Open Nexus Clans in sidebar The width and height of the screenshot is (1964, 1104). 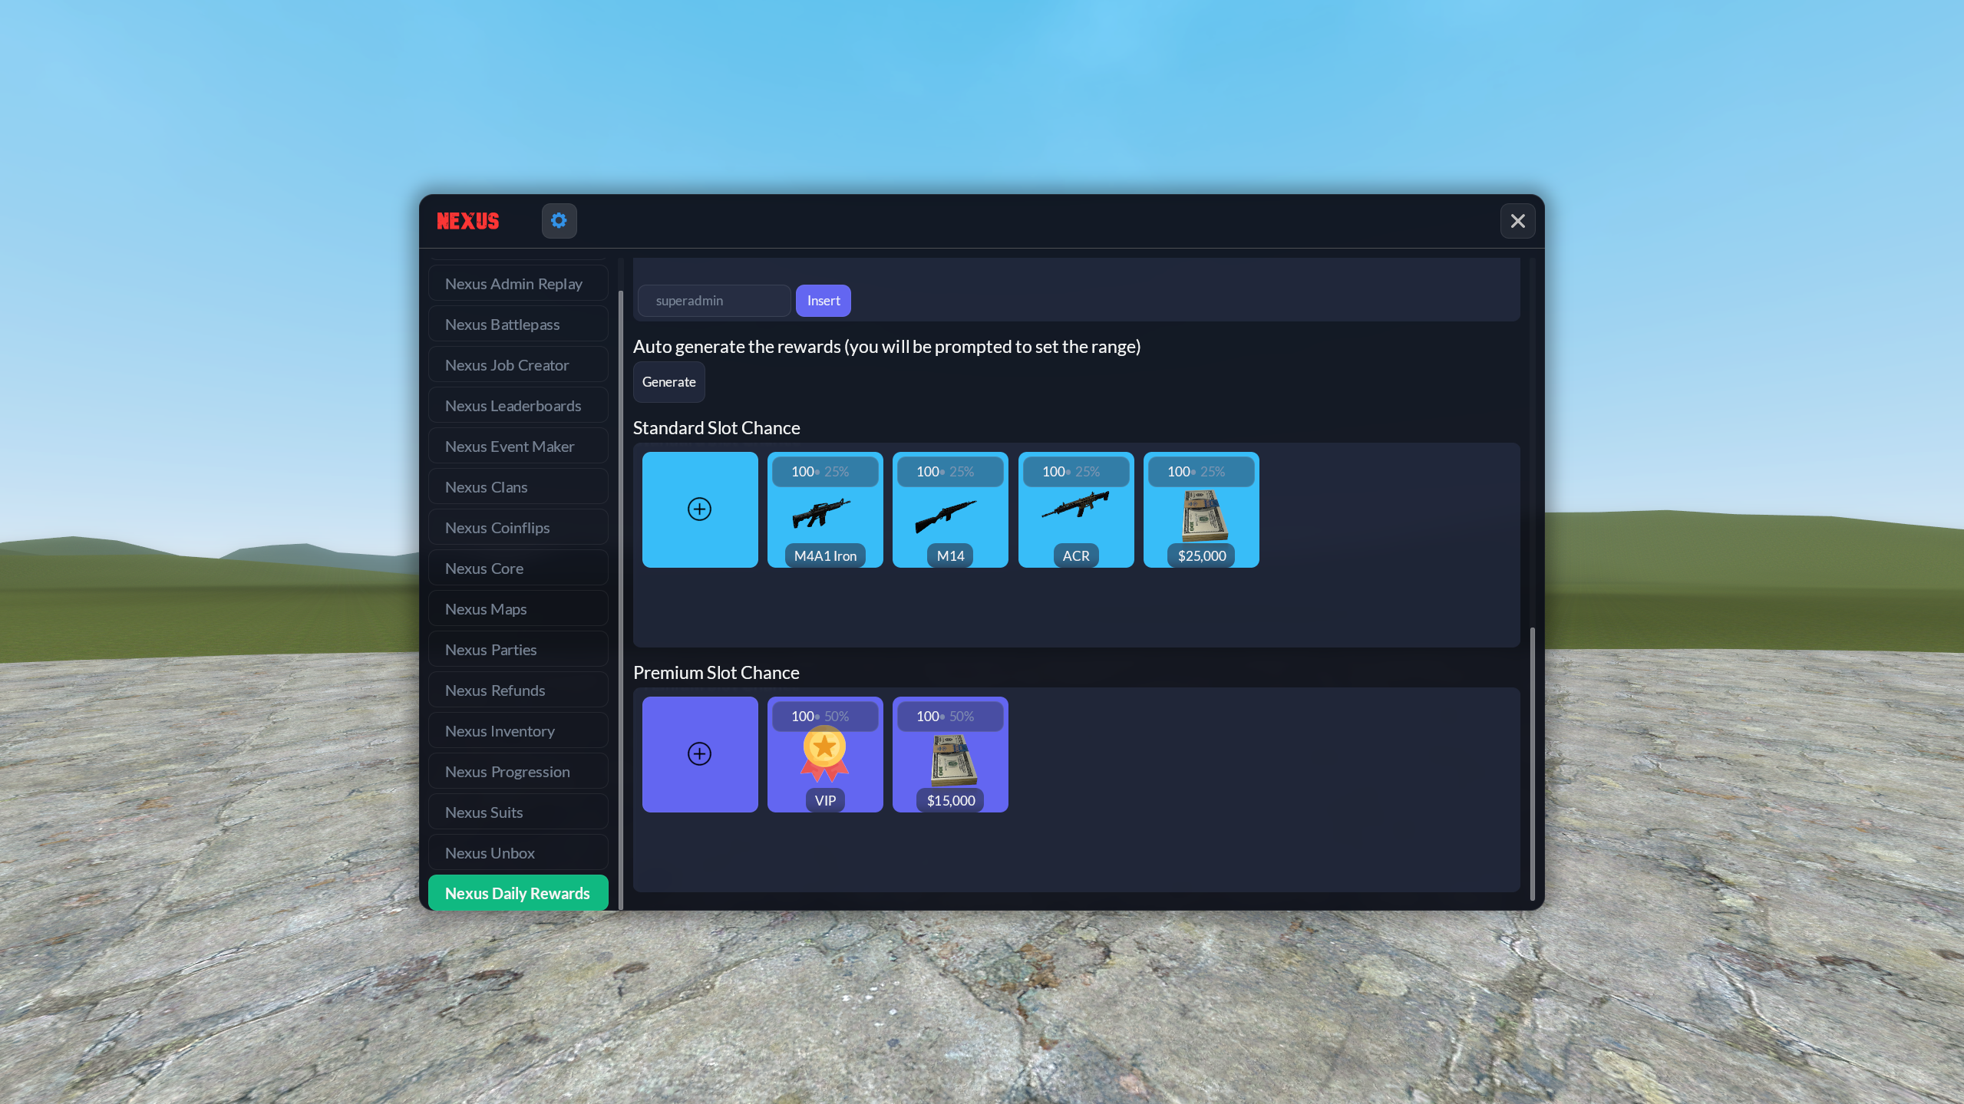coord(518,487)
